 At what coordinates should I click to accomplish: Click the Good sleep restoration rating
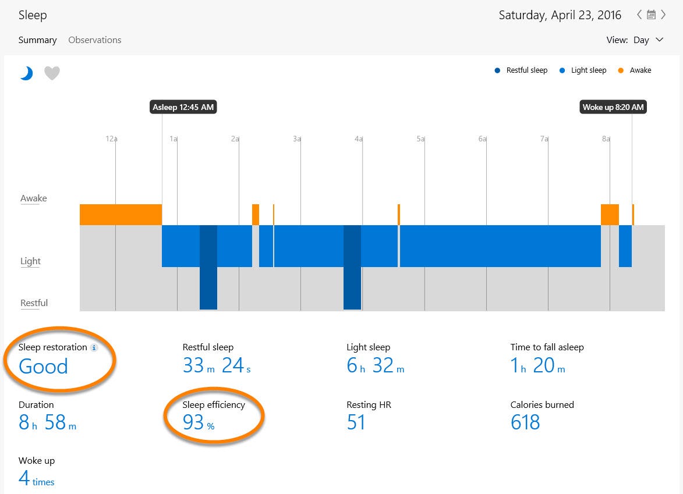tap(43, 367)
